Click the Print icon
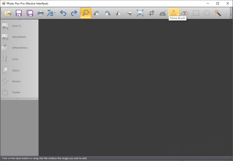 tap(40, 13)
